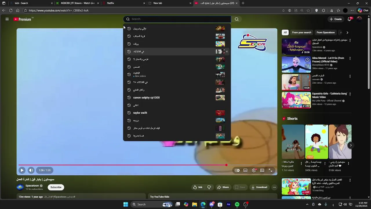Screen dimensions: 371x209
Task: Remove the highlighted suggestion with X
Action: point(227,52)
